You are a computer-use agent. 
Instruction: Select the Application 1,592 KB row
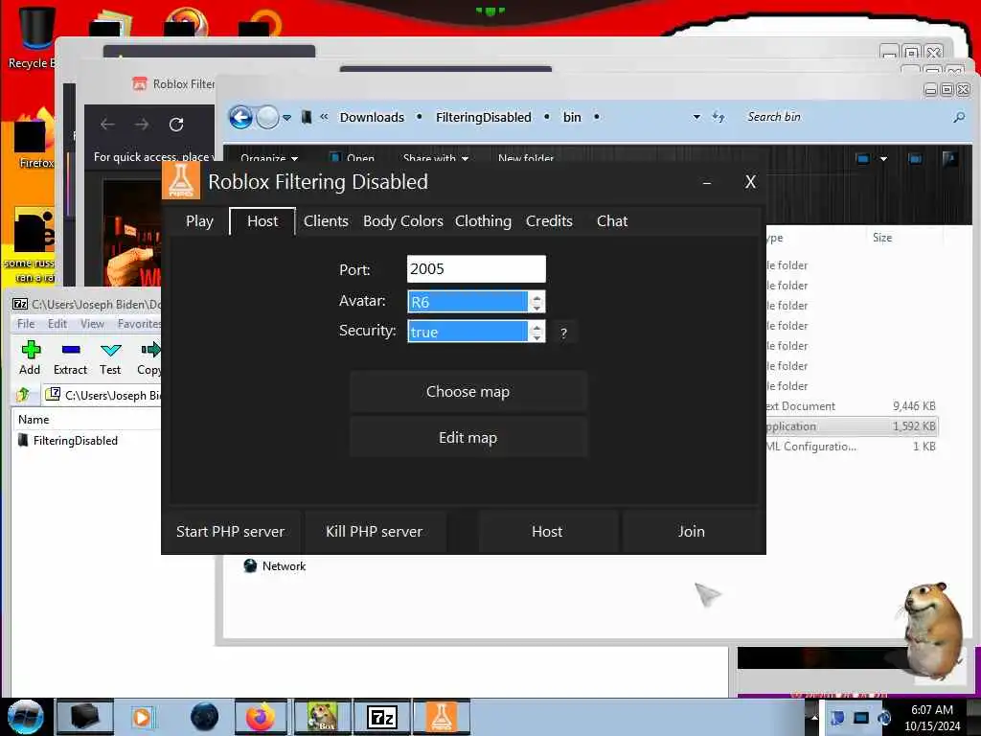852,426
